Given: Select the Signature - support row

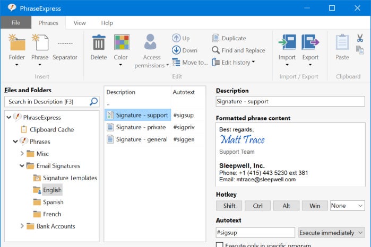Looking at the screenshot, I should click(x=154, y=115).
